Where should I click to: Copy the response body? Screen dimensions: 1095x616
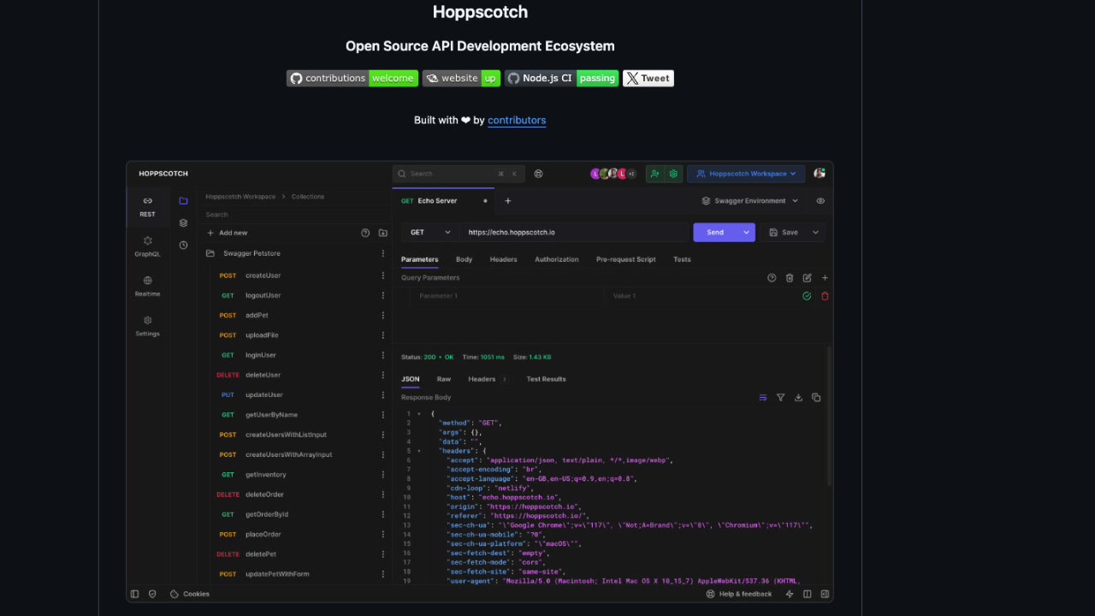coord(815,397)
